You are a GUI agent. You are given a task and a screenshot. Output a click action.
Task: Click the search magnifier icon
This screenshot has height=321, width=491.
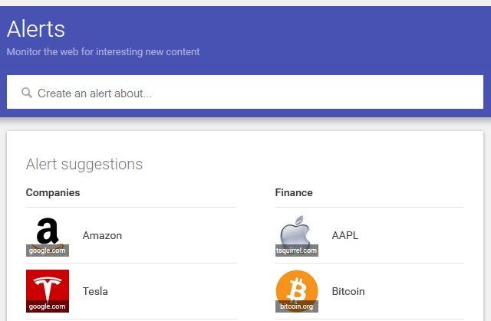[x=27, y=93]
